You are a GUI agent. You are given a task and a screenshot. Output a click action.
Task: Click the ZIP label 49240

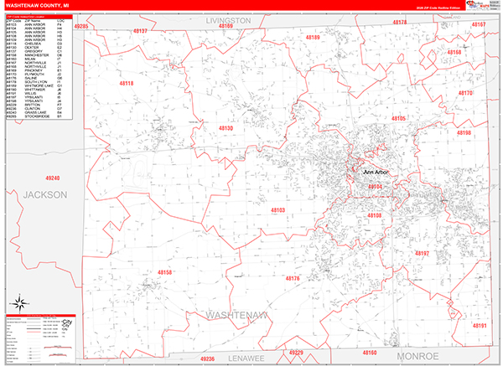pos(52,178)
